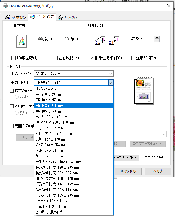Uncheck 部単位で印刷(O) checkbox
This screenshot has height=216, width=175.
[x=92, y=58]
